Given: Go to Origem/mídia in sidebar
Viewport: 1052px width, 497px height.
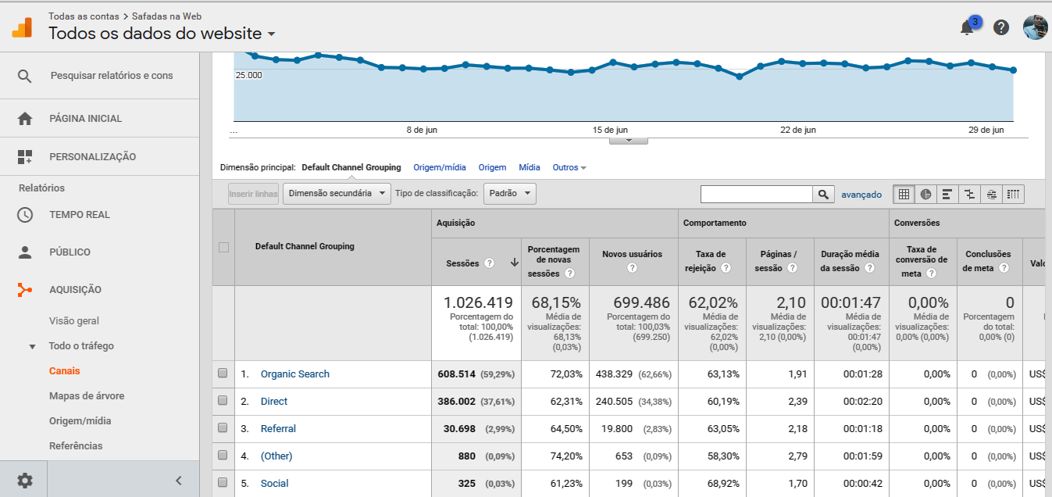Looking at the screenshot, I should click(80, 421).
